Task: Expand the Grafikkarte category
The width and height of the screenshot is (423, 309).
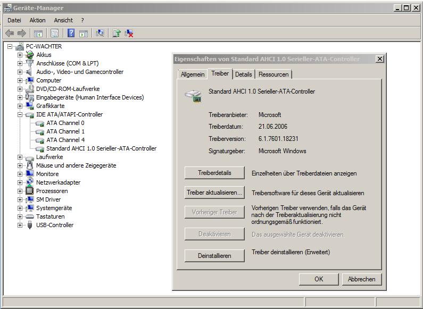Action: pos(20,106)
